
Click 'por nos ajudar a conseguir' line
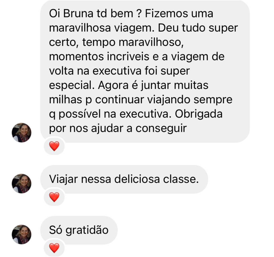[118, 129]
